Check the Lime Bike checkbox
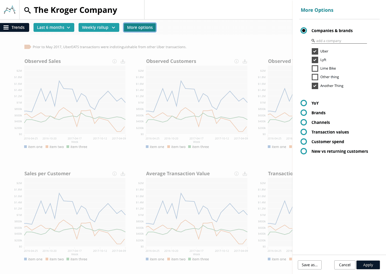This screenshot has width=386, height=274. (x=315, y=68)
